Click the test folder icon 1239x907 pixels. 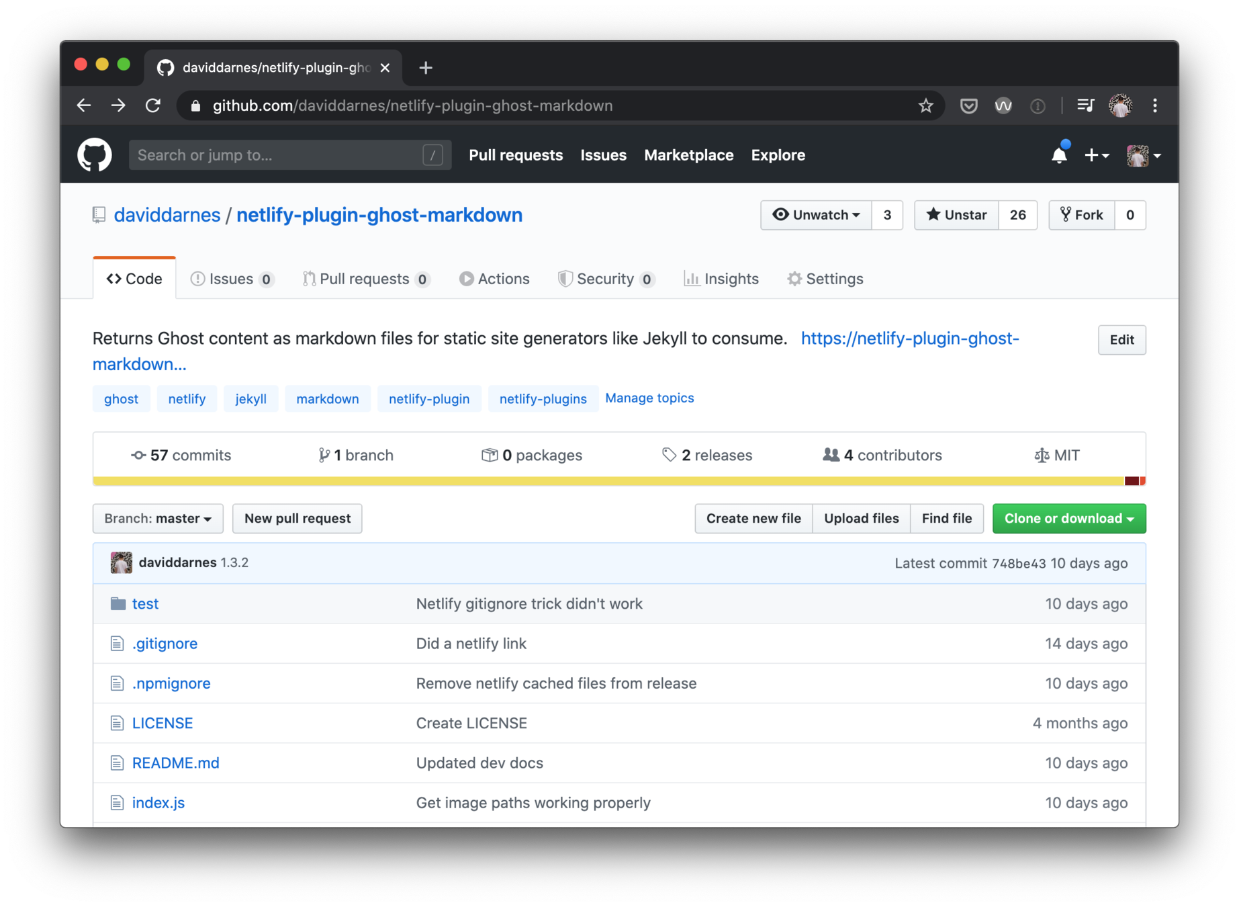tap(118, 603)
